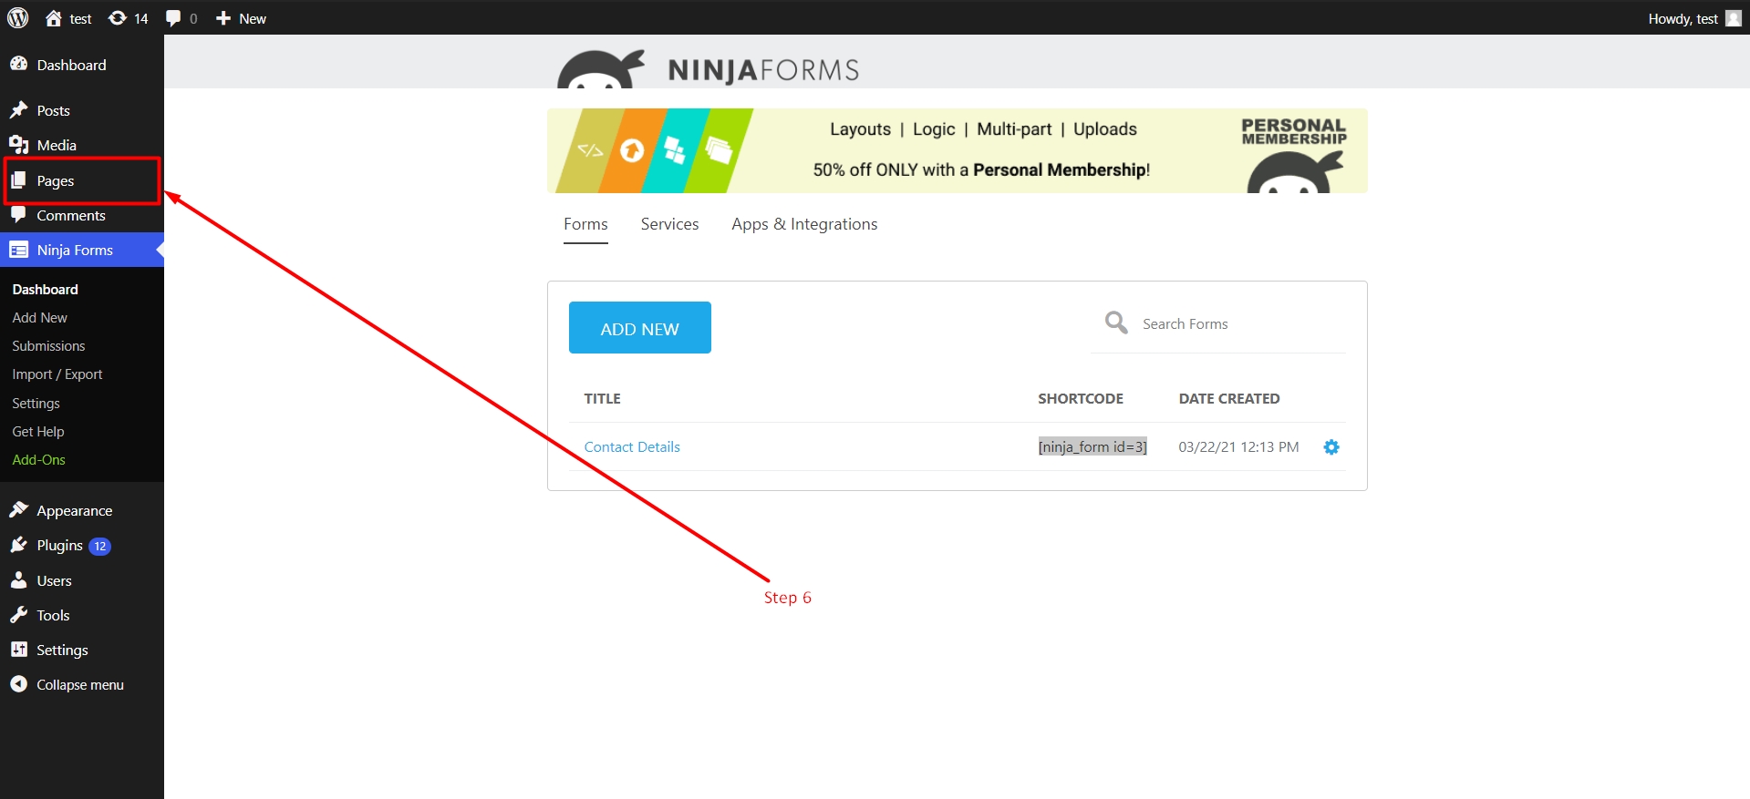Open the comments bubble icon in admin bar
This screenshot has width=1750, height=799.
pos(173,18)
